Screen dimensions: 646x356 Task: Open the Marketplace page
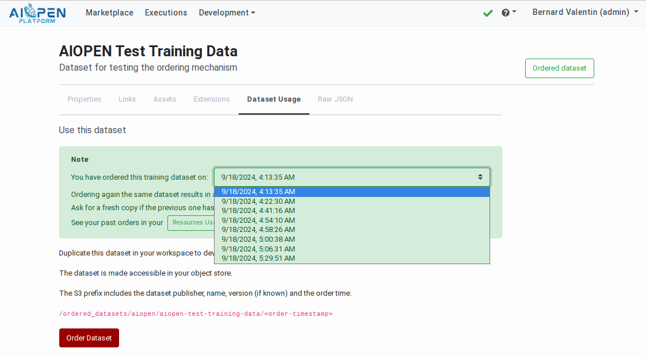[x=109, y=13]
